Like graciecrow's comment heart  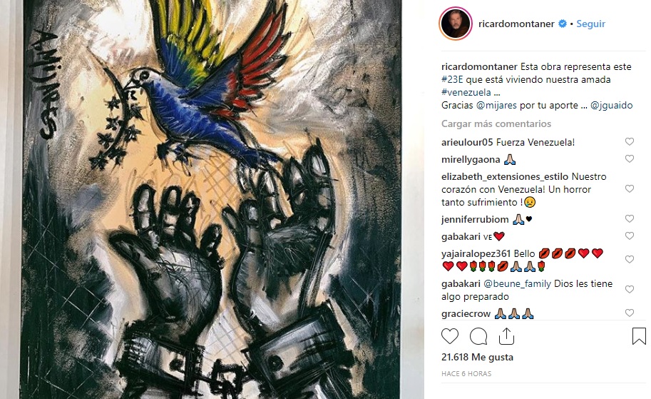[630, 313]
